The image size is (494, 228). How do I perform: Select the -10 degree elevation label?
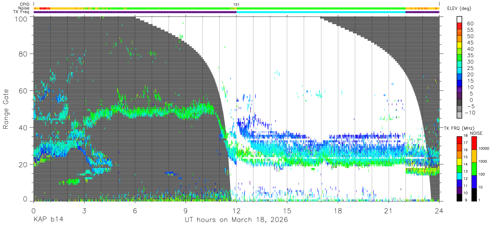[469, 113]
